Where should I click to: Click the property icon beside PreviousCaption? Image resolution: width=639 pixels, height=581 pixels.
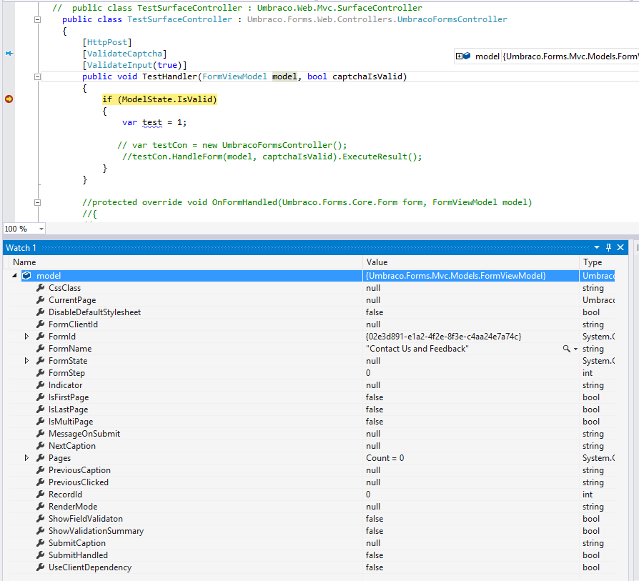[40, 470]
